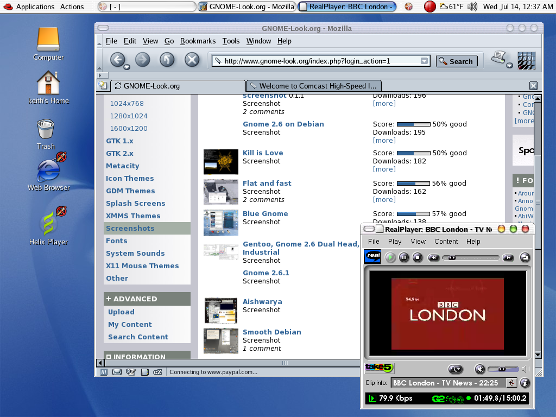Stop playback in RealPlayer
This screenshot has height=417, width=556.
(x=418, y=257)
